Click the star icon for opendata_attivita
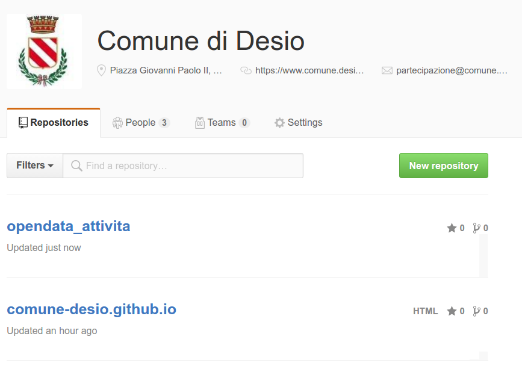Image resolution: width=522 pixels, height=369 pixels. coord(452,228)
